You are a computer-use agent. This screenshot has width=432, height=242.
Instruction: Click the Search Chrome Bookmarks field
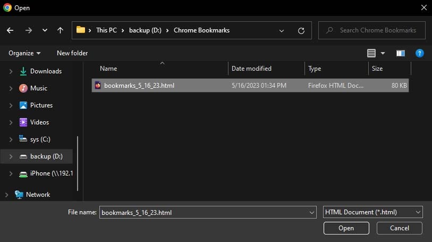click(x=372, y=30)
